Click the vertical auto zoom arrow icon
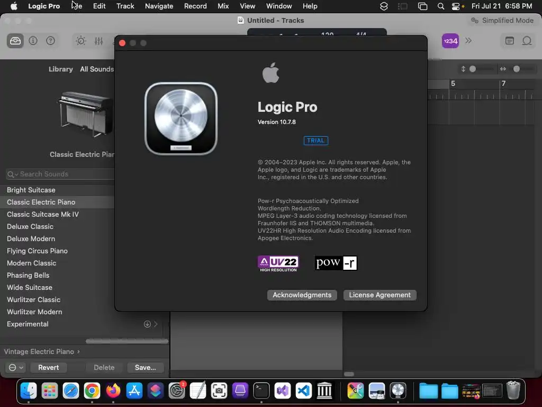The height and width of the screenshot is (407, 542). click(x=463, y=69)
